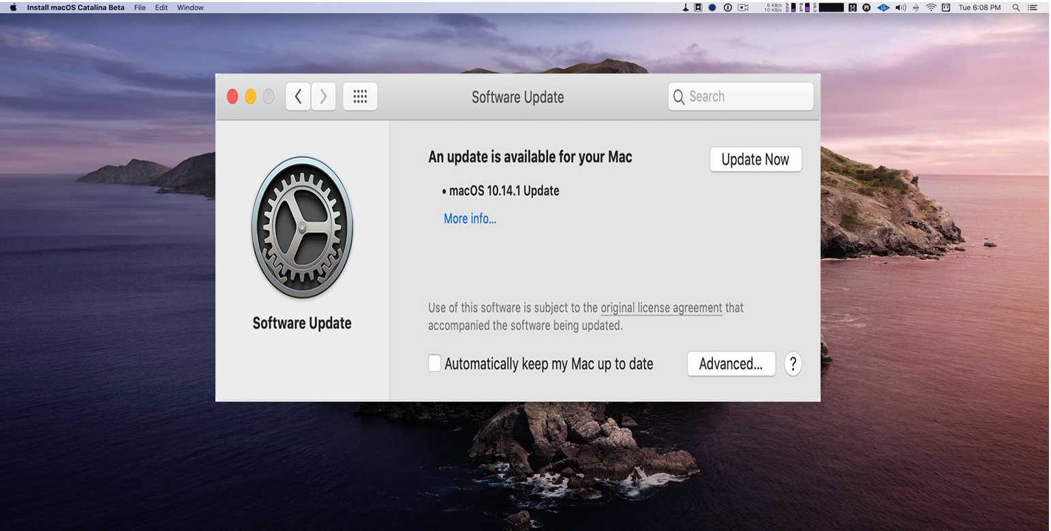The height and width of the screenshot is (531, 1051).
Task: Enable Automatically keep my Mac up to date
Action: (434, 363)
